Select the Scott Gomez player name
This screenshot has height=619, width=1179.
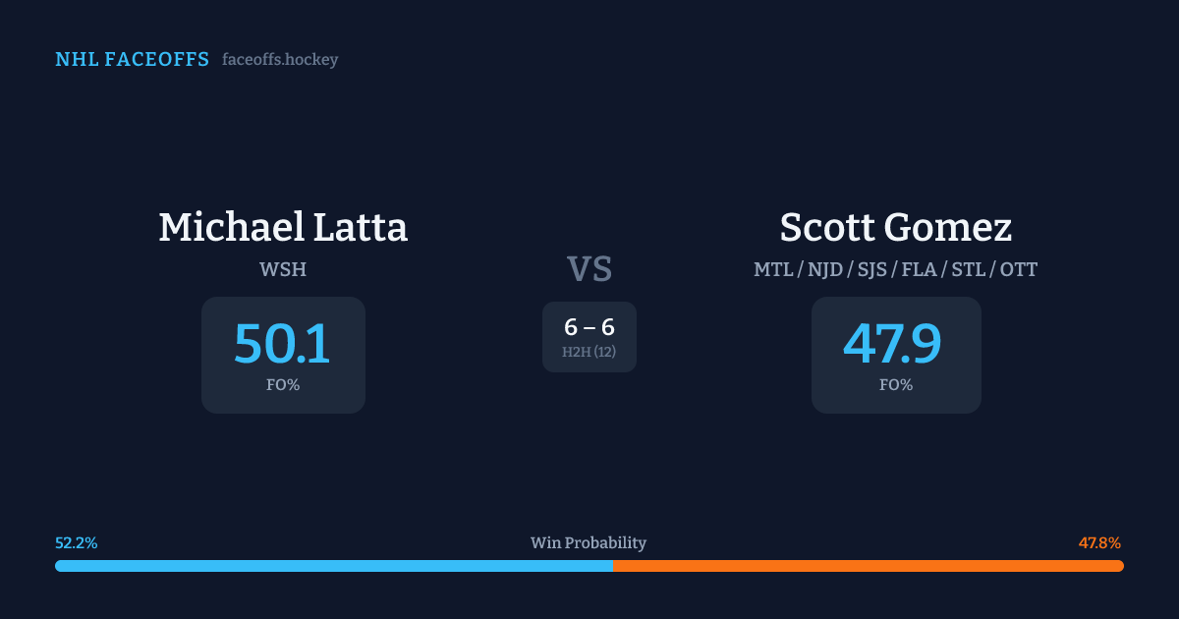tap(895, 227)
